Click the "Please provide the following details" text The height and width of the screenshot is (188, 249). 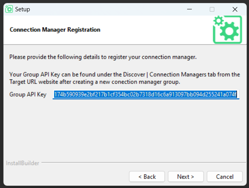click(x=103, y=57)
